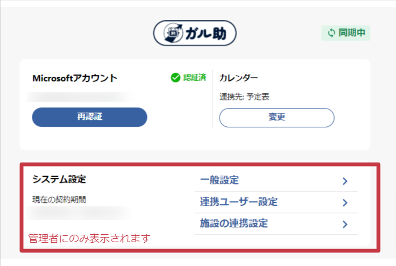This screenshot has width=396, height=266.
Task: Click the 同期中 status badge
Action: 346,33
